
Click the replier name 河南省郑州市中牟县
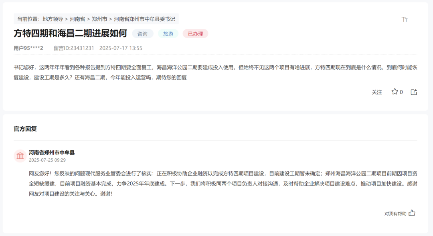[52, 152]
